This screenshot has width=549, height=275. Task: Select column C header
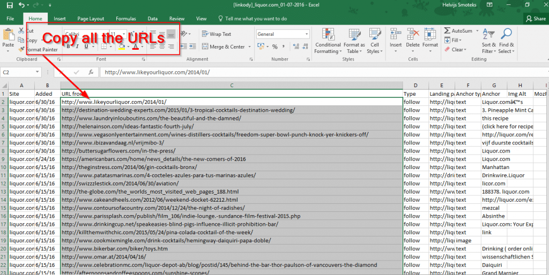pyautogui.click(x=232, y=85)
